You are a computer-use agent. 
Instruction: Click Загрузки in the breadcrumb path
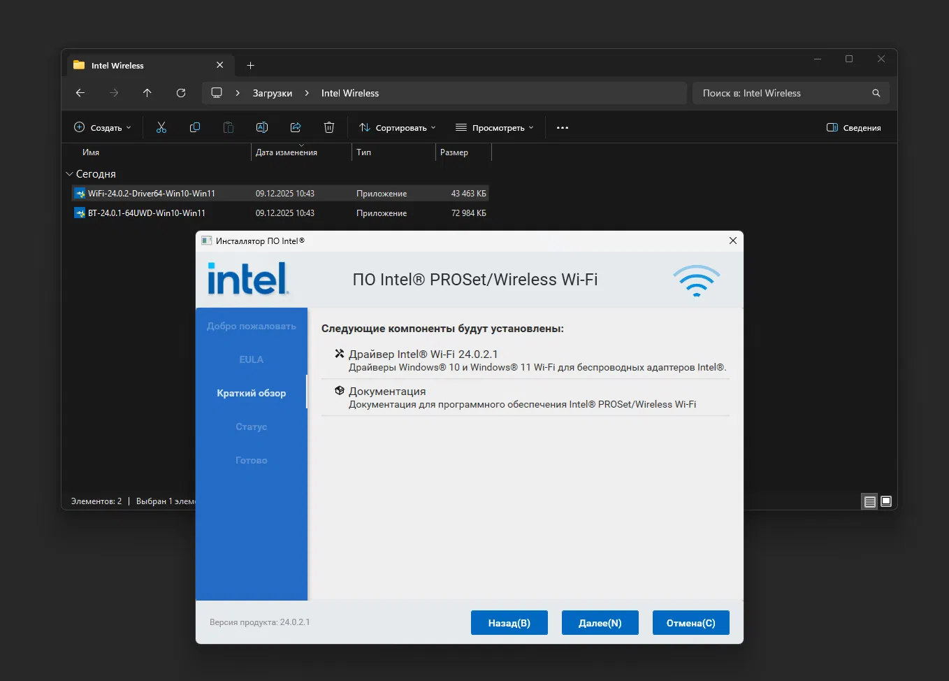click(273, 93)
